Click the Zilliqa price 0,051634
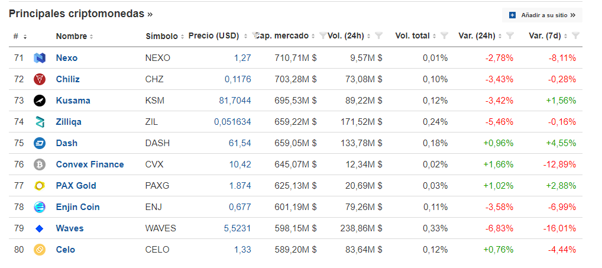The width and height of the screenshot is (602, 268). [x=232, y=122]
